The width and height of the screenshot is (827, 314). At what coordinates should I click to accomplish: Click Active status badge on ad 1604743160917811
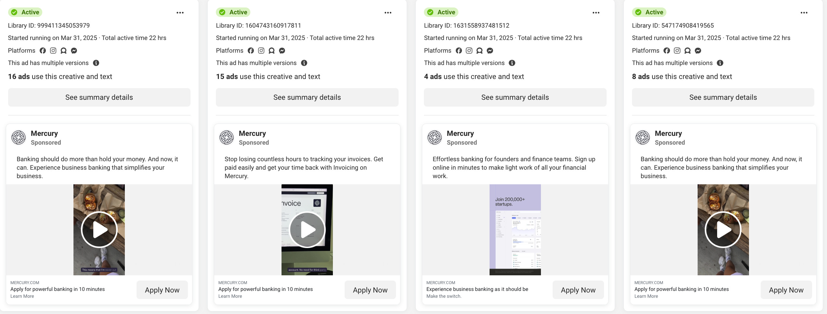tap(233, 12)
